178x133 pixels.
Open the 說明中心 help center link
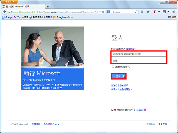[151, 124]
